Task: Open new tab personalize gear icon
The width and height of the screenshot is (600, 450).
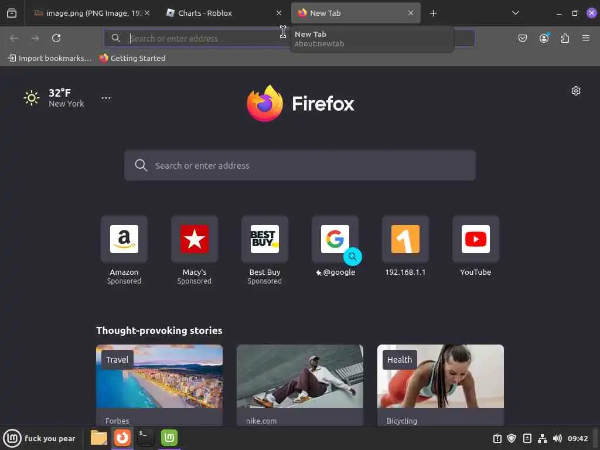Action: 576,91
